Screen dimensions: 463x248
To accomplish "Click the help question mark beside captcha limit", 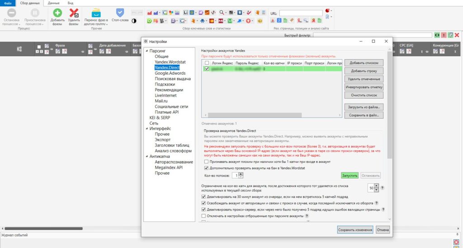I will coord(383,188).
